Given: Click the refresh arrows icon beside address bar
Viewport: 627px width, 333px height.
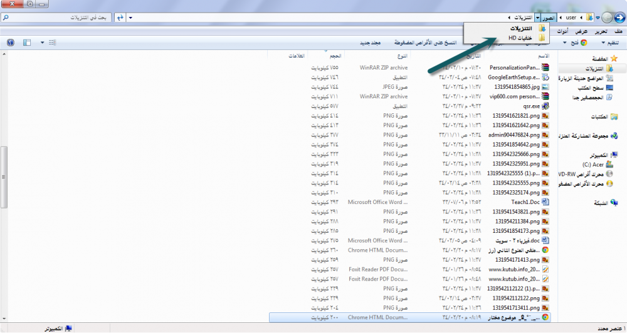Looking at the screenshot, I should point(120,18).
